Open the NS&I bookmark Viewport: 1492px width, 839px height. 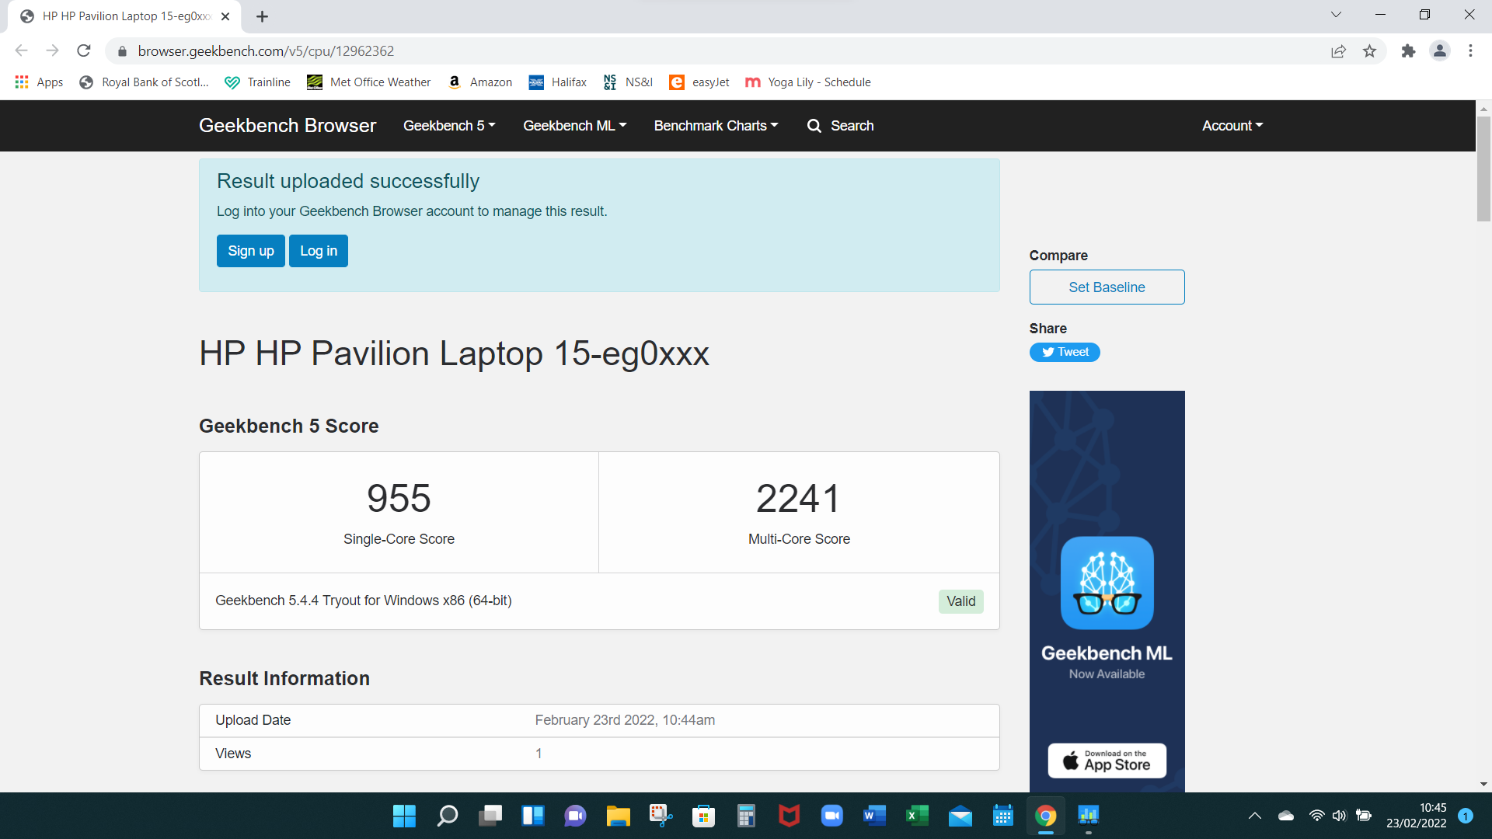[628, 82]
